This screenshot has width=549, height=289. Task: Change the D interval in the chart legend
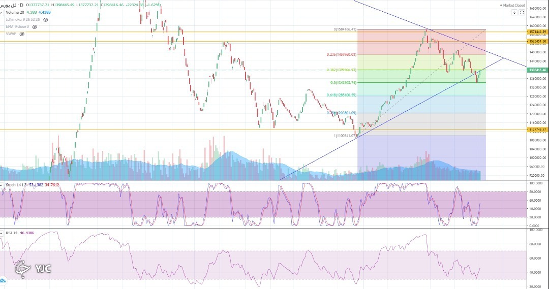22,5
